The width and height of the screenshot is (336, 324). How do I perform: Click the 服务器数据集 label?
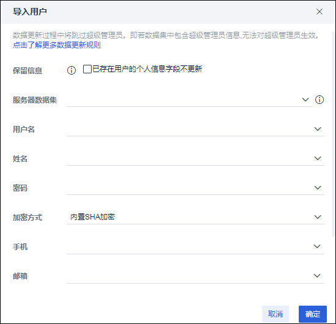[x=35, y=100]
